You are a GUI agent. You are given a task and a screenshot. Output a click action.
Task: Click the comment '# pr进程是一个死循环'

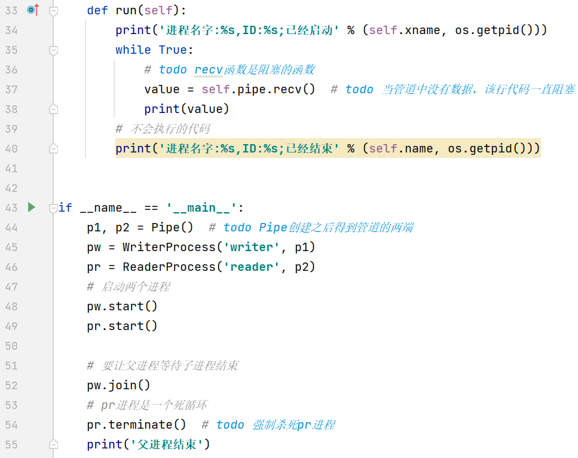point(147,405)
